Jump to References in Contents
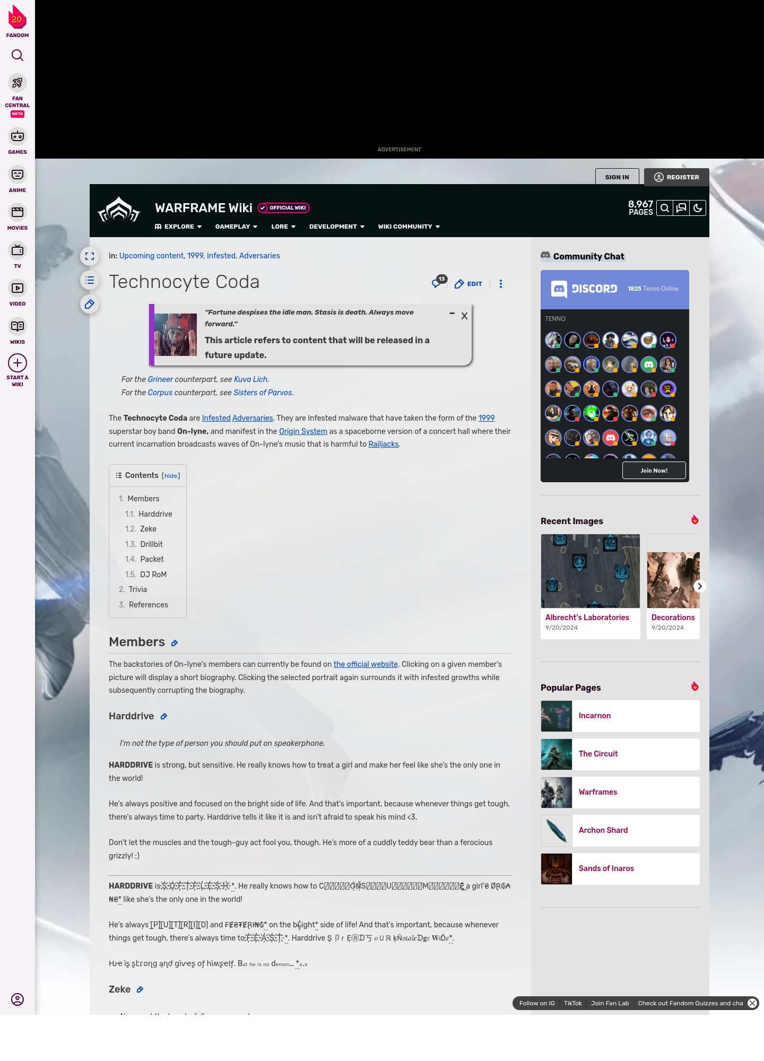This screenshot has height=1061, width=764. [149, 605]
